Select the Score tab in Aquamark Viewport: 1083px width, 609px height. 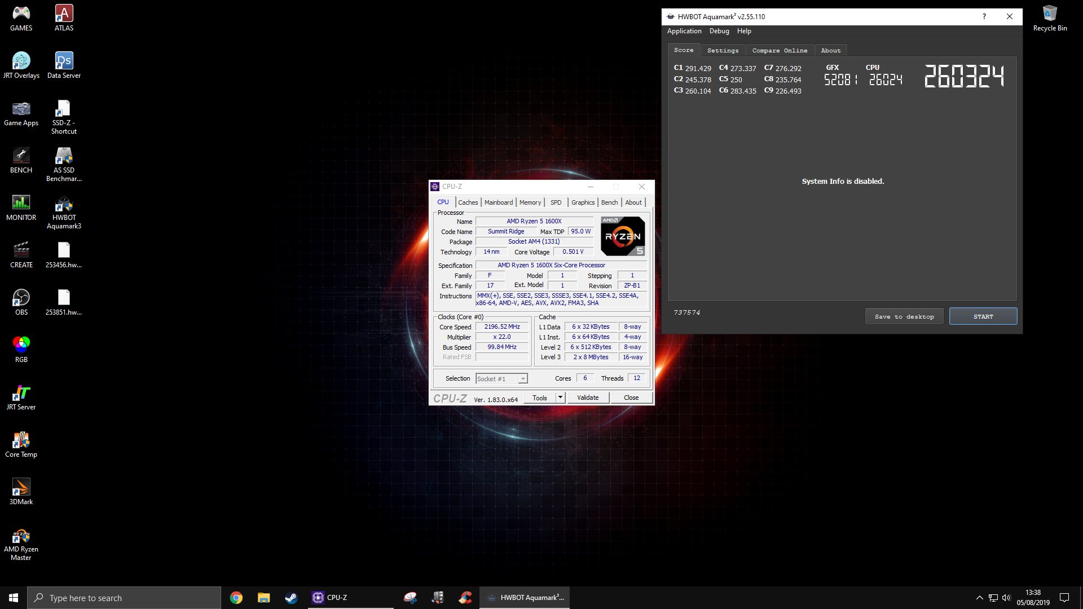[684, 50]
